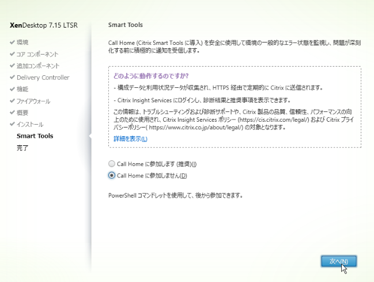374x282 pixels.
Task: Click the checkmark icon beside Delivery Controller
Action: [x=13, y=78]
